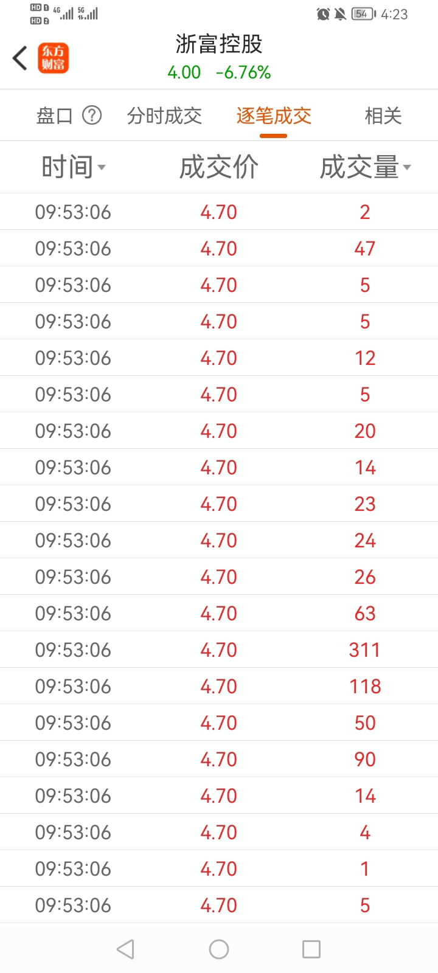Tap the battery indicator icon
This screenshot has width=438, height=973.
364,14
